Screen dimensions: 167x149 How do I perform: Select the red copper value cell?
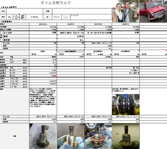pos(43,76)
